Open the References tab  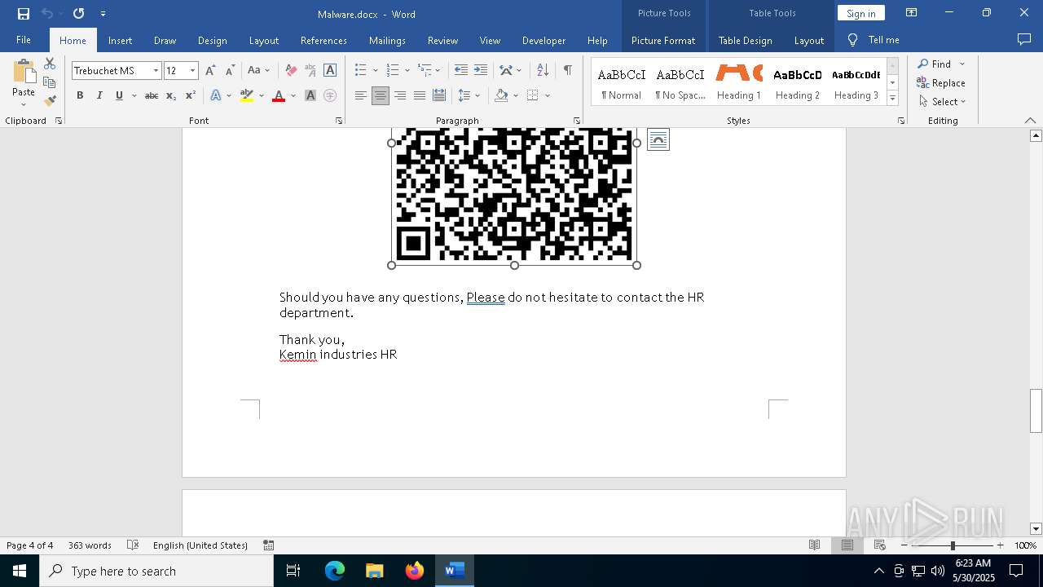[x=323, y=40]
